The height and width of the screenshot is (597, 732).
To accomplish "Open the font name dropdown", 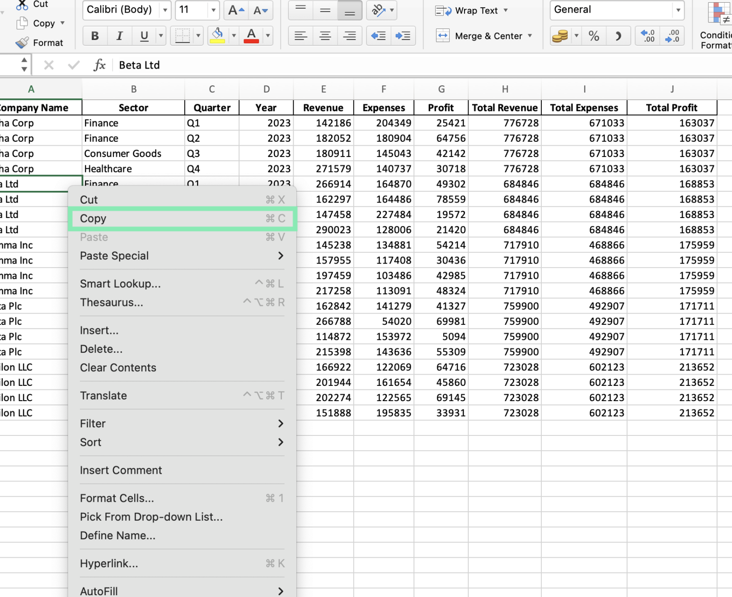I will point(165,10).
